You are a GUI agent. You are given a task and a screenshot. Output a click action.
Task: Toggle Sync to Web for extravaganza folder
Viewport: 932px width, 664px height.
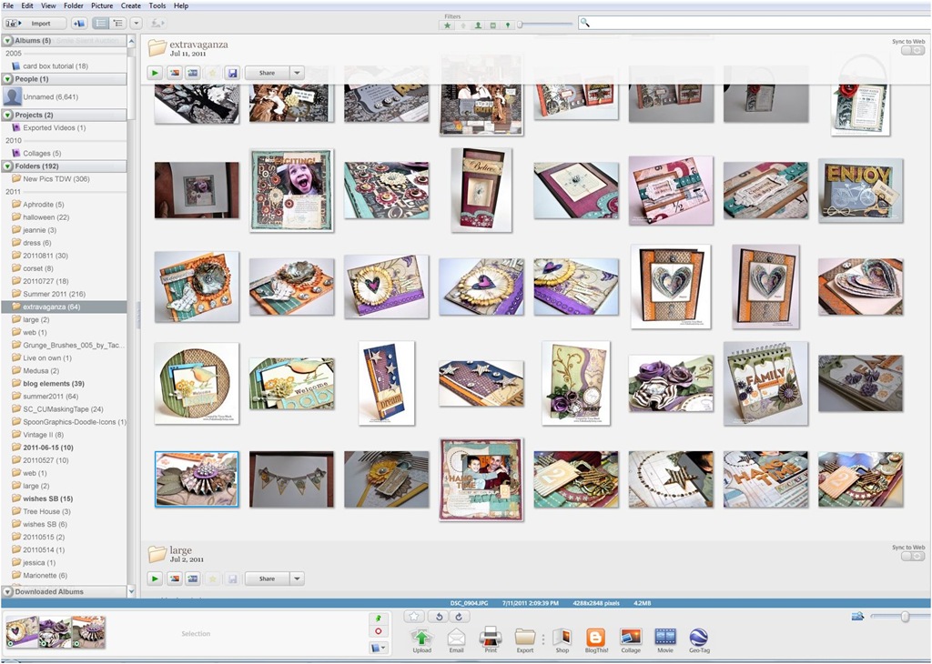click(913, 51)
